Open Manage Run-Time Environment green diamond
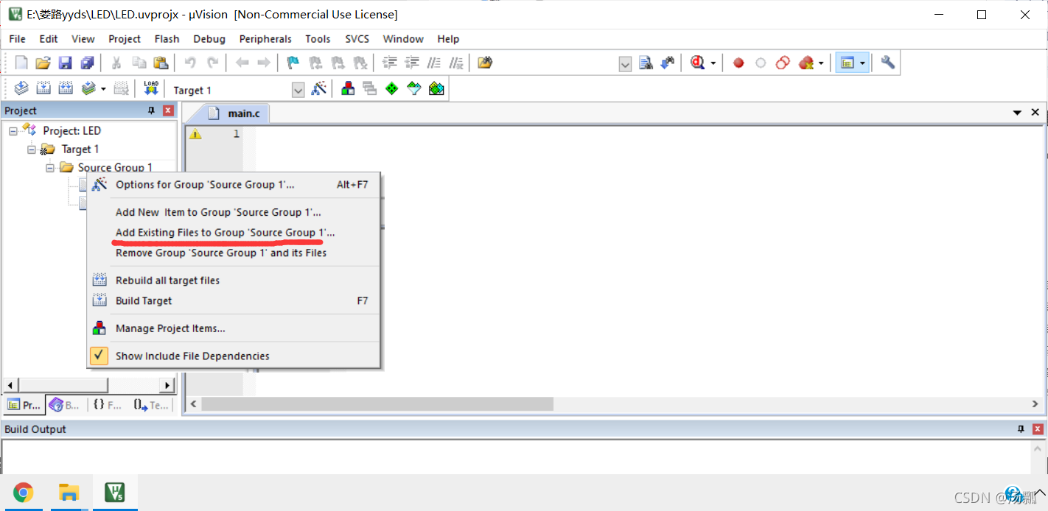1048x511 pixels. (392, 89)
